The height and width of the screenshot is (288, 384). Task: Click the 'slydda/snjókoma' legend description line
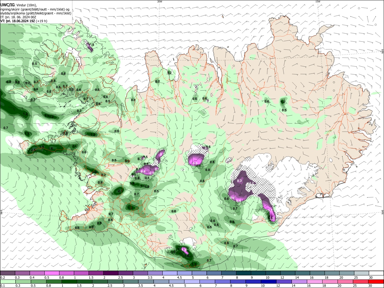(x=36, y=13)
